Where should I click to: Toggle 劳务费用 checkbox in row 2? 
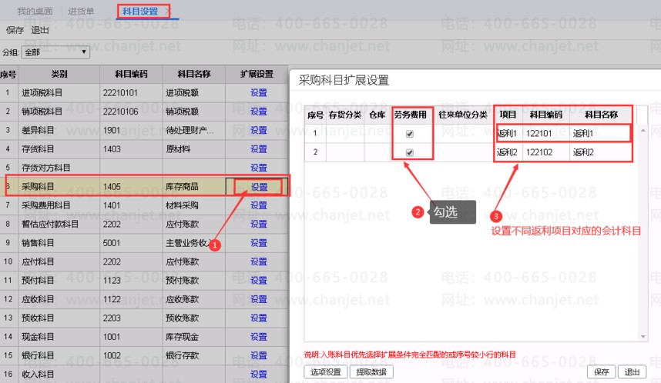click(409, 152)
